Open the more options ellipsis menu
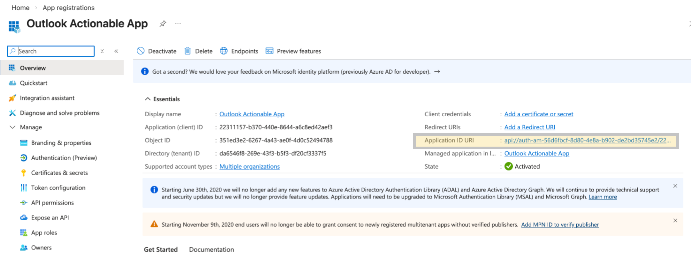 (178, 24)
